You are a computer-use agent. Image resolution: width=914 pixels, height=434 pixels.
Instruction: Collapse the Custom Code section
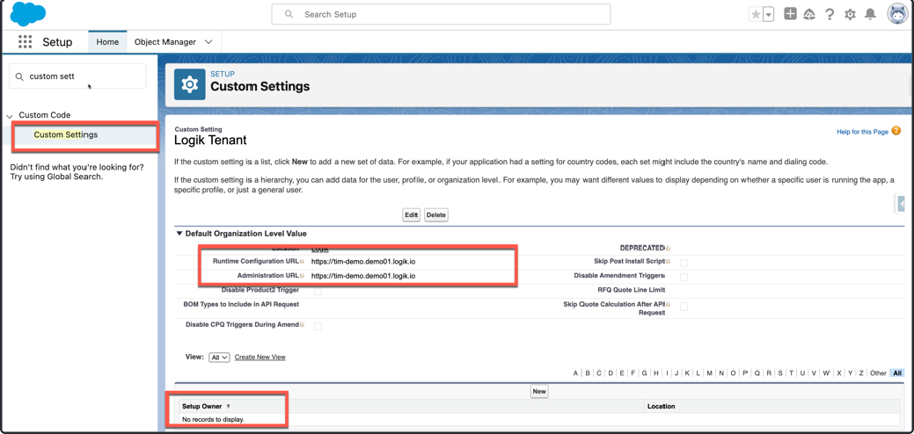[10, 116]
